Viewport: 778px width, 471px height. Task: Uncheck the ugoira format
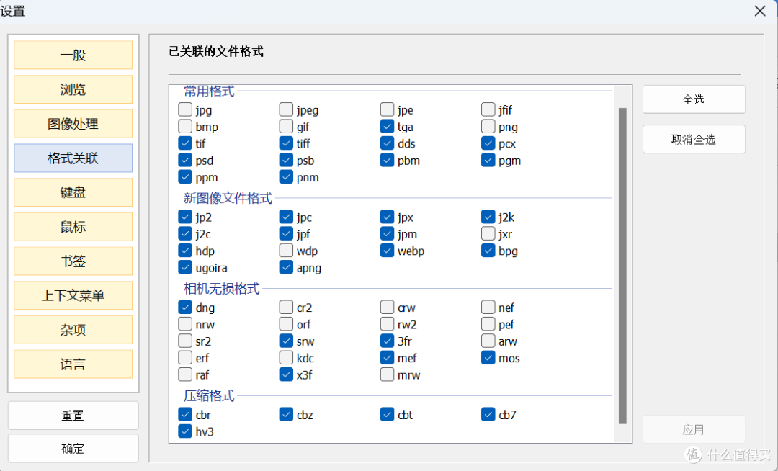tap(185, 268)
